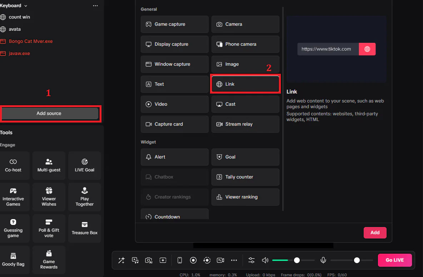Open the LIVE Goal tool
423x277 pixels.
pyautogui.click(x=85, y=165)
